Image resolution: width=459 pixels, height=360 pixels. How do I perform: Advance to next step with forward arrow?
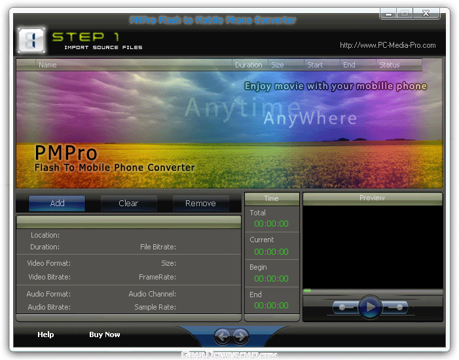coord(240,336)
